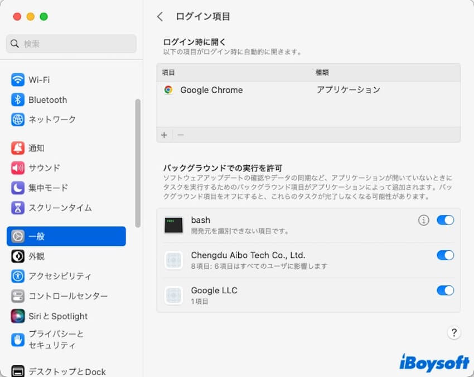Click the Google Chrome app icon
Image resolution: width=474 pixels, height=377 pixels.
(168, 90)
